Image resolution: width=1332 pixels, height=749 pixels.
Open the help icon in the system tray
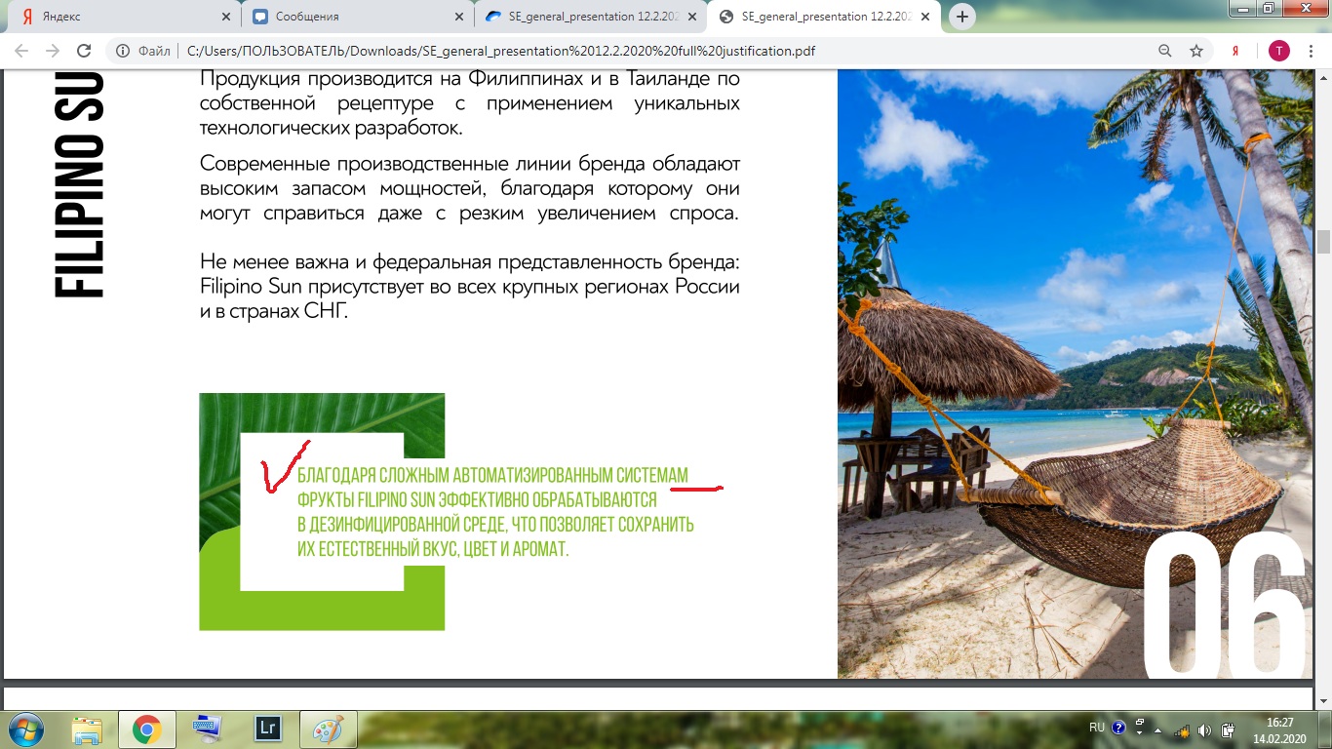coord(1118,728)
